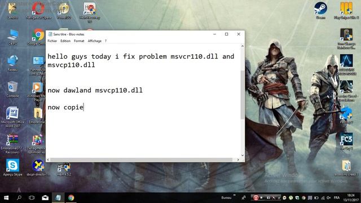Viewport: 361px width, 203px height.
Task: Open the Windows Start menu
Action: pyautogui.click(x=6, y=198)
